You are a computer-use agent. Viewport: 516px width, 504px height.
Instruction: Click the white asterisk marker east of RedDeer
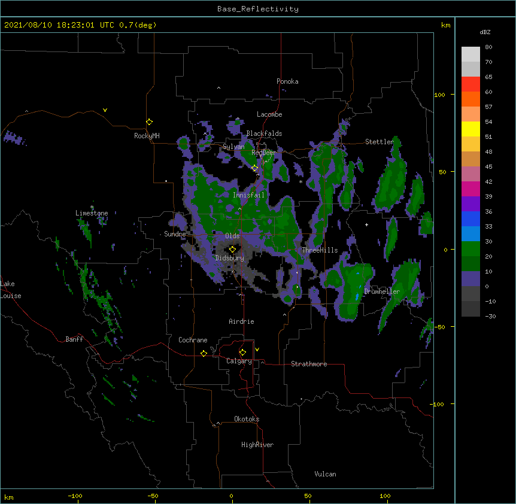pos(301,182)
